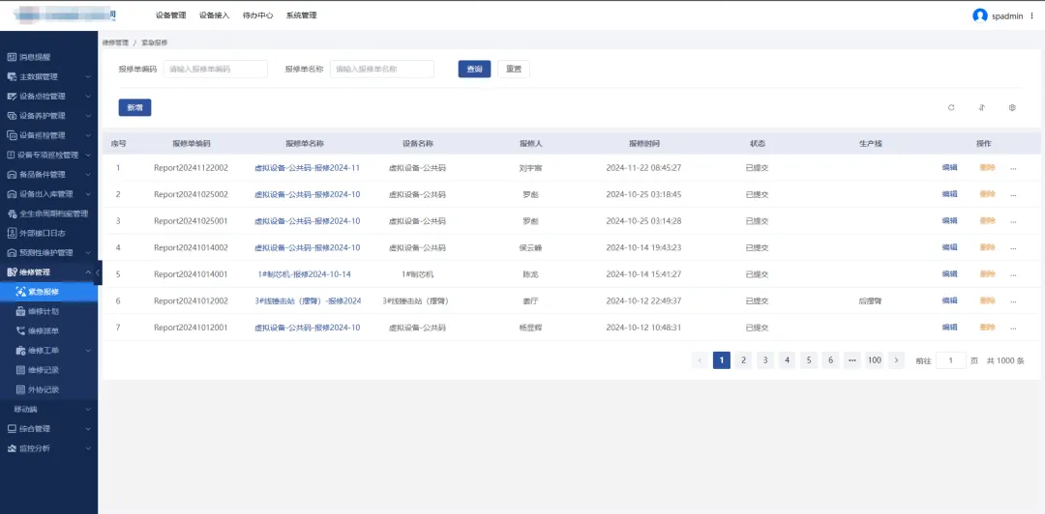
Task: Click the 备品备件管理 sidebar icon
Action: click(x=12, y=175)
